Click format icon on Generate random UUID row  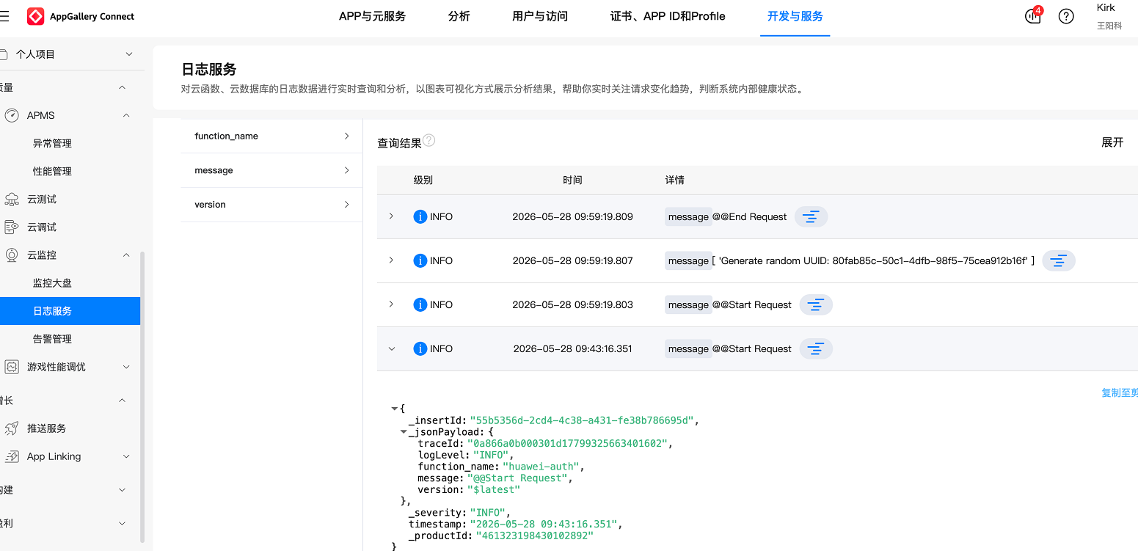(1058, 260)
